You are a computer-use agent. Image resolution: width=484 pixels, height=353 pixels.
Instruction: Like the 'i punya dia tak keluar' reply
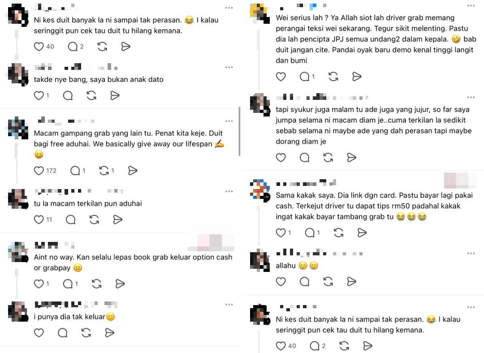coord(39,333)
